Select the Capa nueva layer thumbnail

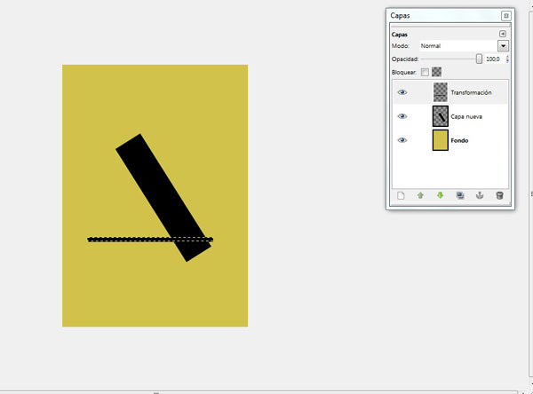coord(441,116)
